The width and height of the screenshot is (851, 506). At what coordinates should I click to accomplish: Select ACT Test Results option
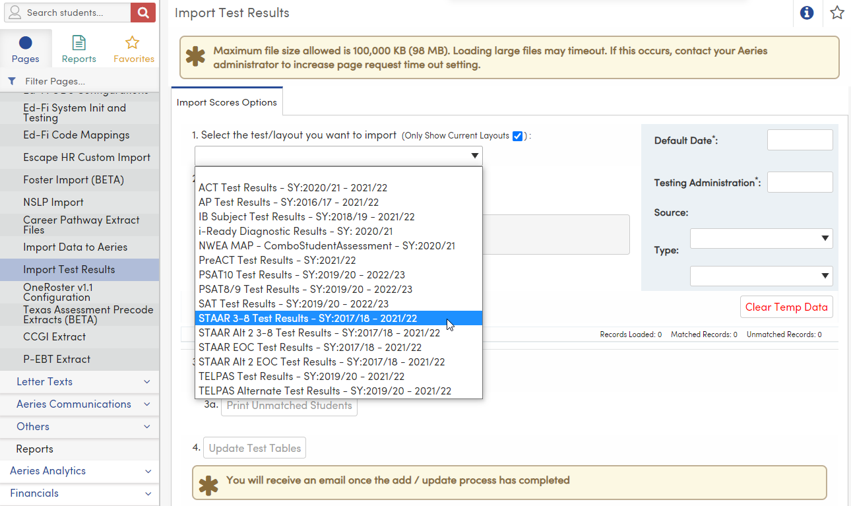click(x=338, y=187)
